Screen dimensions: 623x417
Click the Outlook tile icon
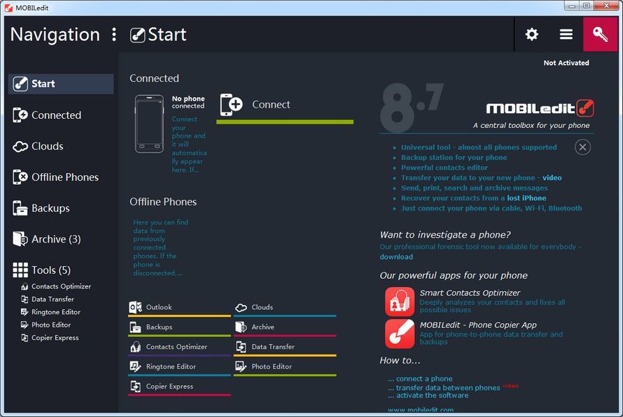136,307
